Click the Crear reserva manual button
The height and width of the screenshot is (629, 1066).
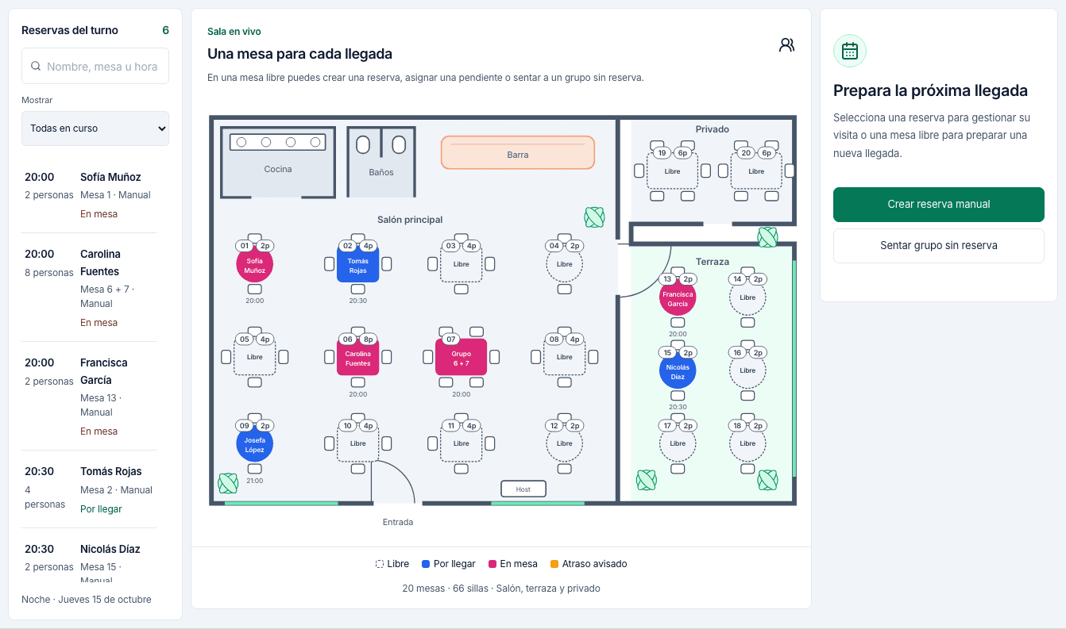point(939,205)
